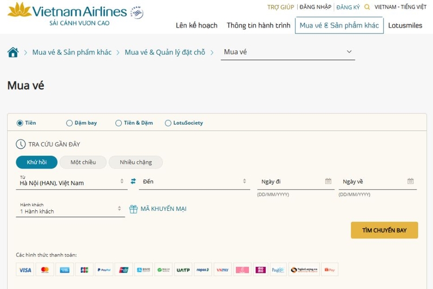Image resolution: width=433 pixels, height=289 pixels.
Task: Choose the Khứ hồi round-trip option
Action: [37, 162]
